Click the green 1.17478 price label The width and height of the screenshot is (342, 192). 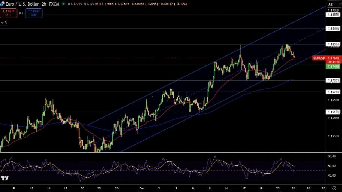pos(333,66)
